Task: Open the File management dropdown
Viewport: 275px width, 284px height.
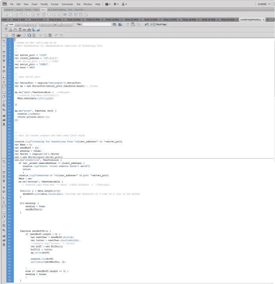Action: [x=114, y=24]
